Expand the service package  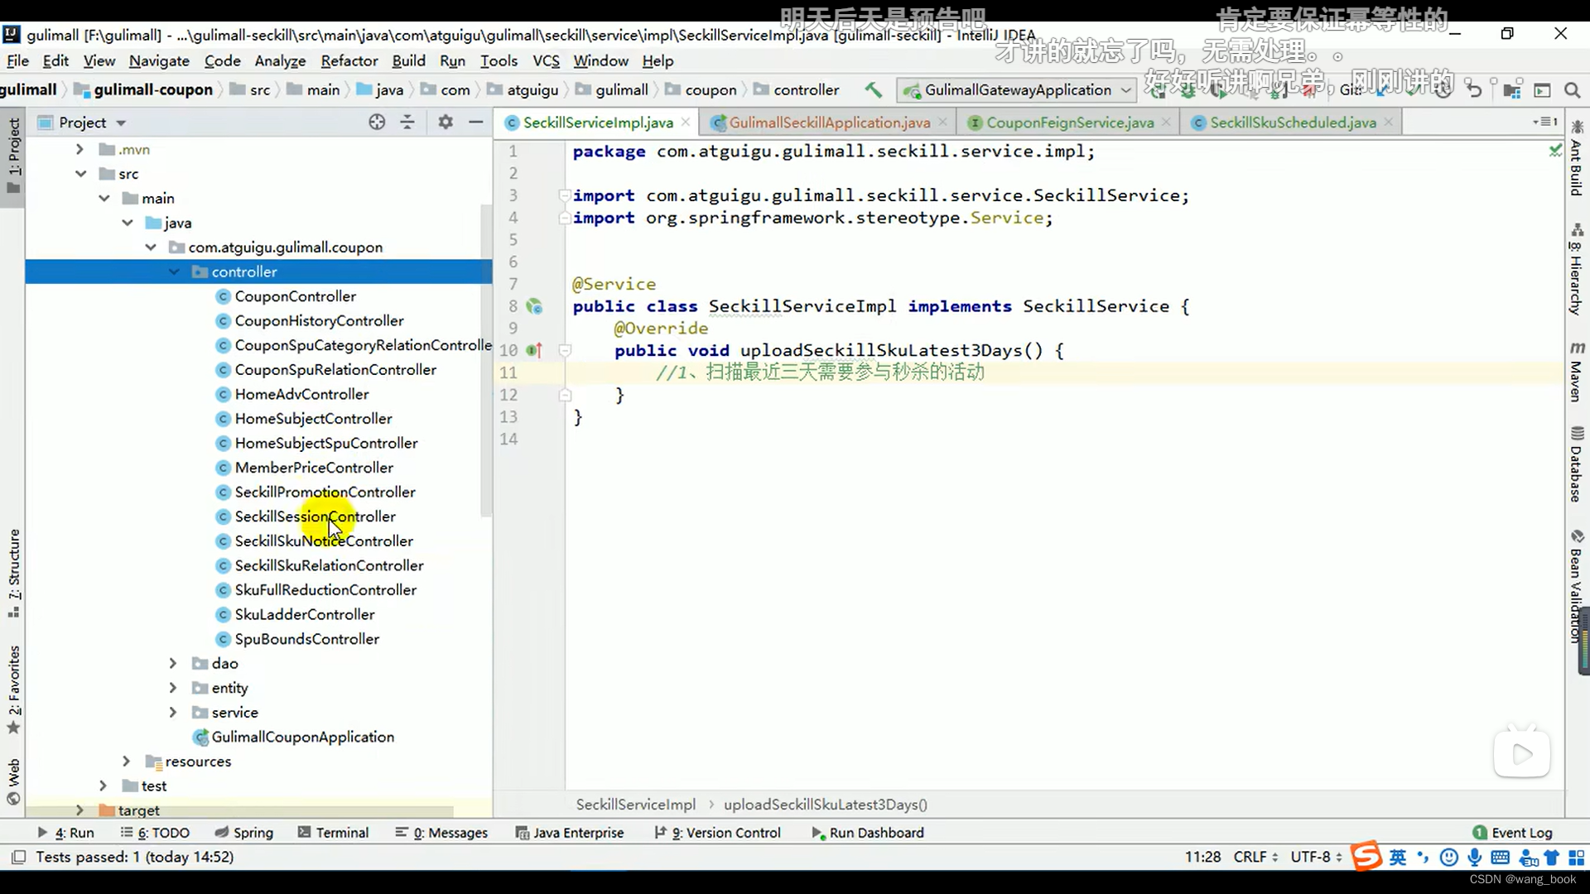(172, 713)
